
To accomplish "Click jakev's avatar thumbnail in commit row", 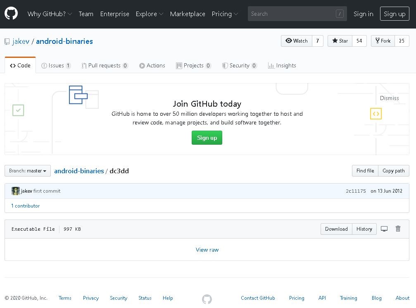I will coord(16,191).
